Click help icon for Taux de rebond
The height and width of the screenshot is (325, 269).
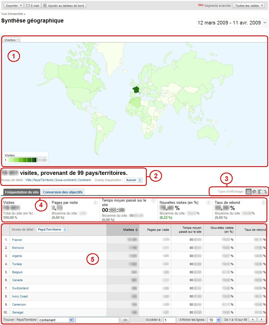pyautogui.click(x=263, y=203)
